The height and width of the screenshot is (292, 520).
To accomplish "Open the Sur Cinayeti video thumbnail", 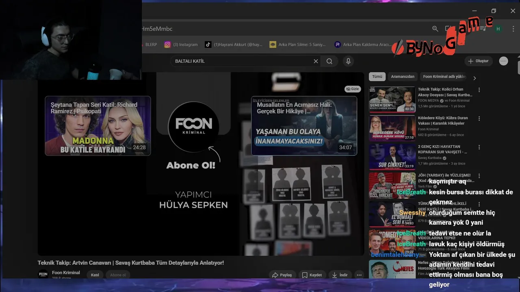I will click(392, 157).
